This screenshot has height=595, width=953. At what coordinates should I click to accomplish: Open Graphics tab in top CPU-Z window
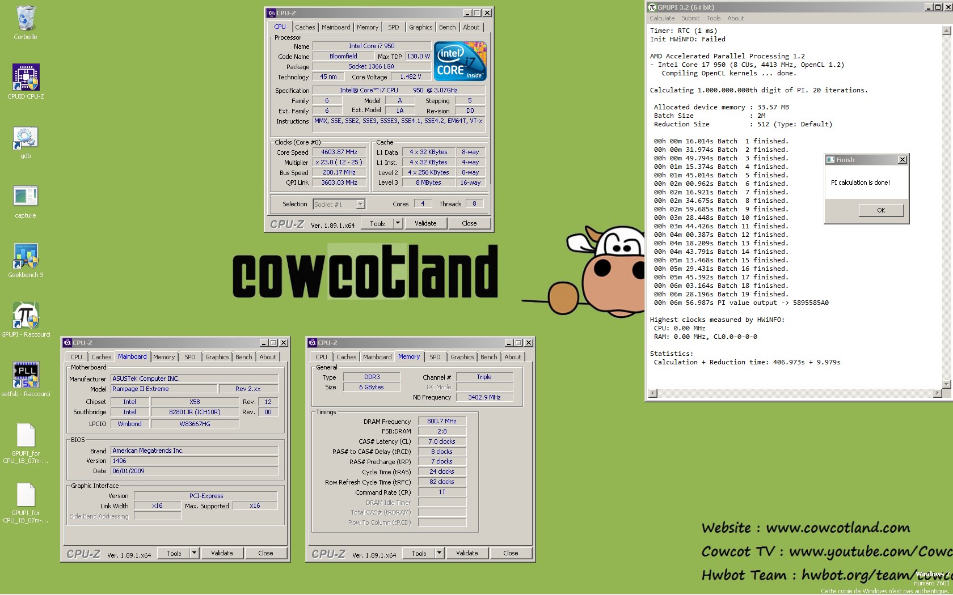(x=421, y=27)
